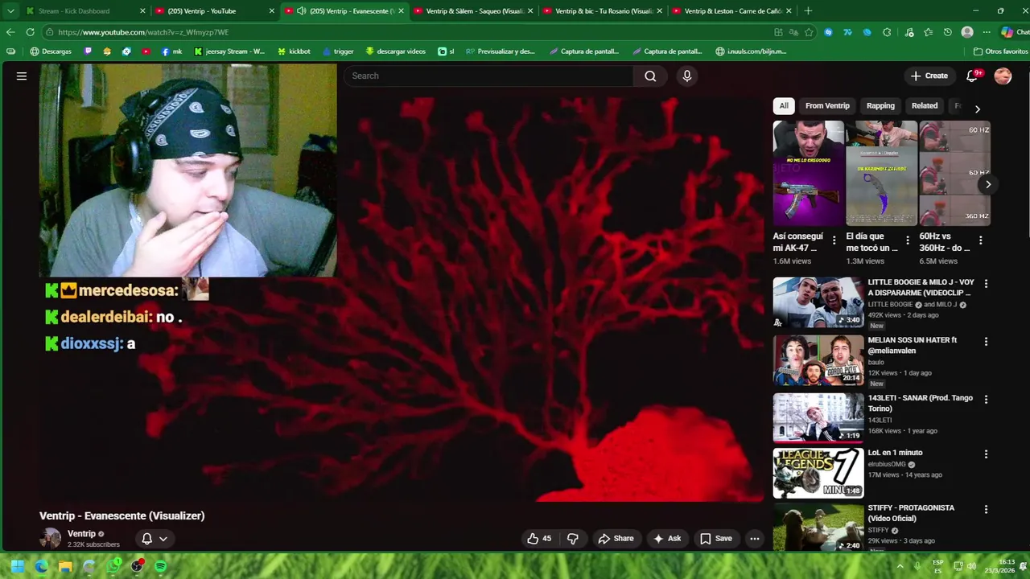Image resolution: width=1030 pixels, height=579 pixels.
Task: Open MELIAN SOS UN HATER thumbnail
Action: click(x=818, y=360)
